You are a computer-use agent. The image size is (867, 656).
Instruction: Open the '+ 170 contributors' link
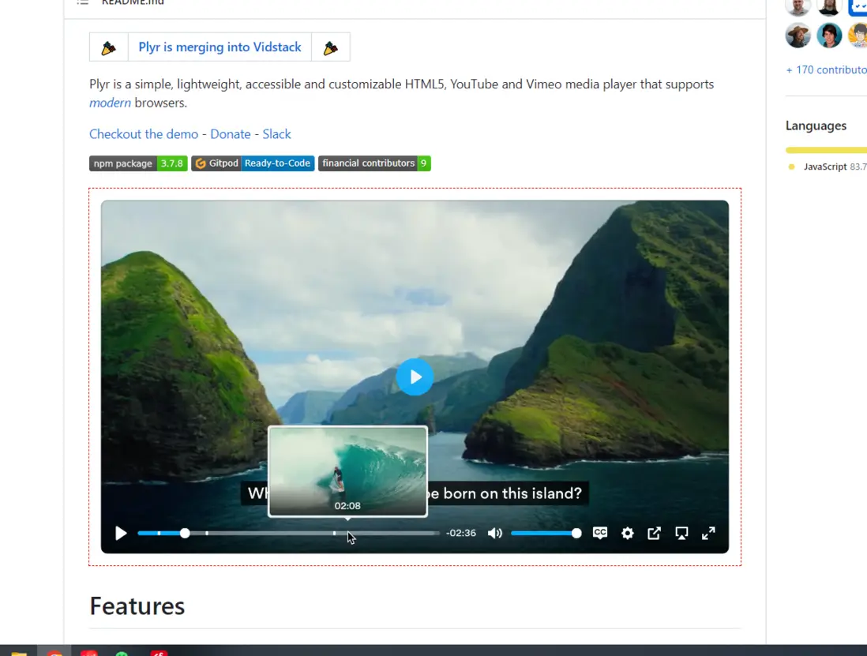(826, 70)
